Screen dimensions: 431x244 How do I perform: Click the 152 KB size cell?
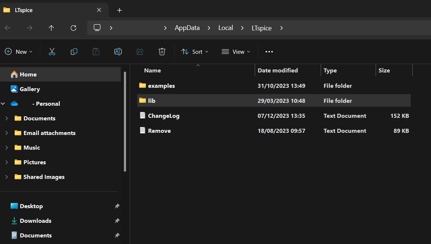tap(399, 116)
